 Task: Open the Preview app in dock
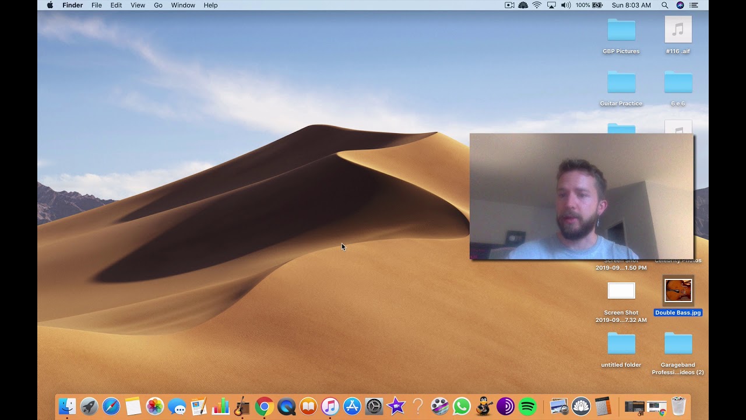tap(559, 406)
